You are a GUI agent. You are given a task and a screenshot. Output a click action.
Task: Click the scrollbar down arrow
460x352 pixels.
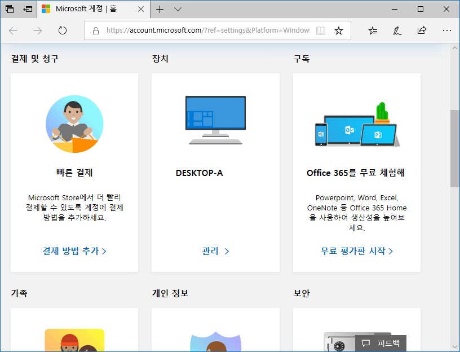(455, 347)
